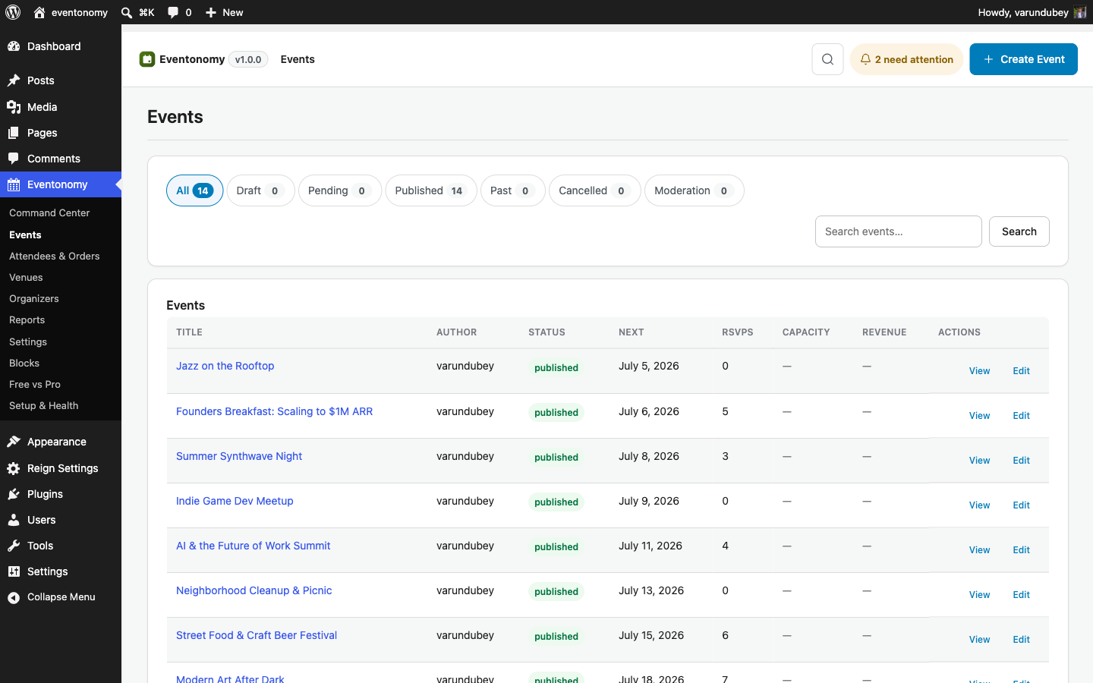This screenshot has width=1093, height=683.
Task: Edit the Founders Breakfast event
Action: (x=1021, y=416)
